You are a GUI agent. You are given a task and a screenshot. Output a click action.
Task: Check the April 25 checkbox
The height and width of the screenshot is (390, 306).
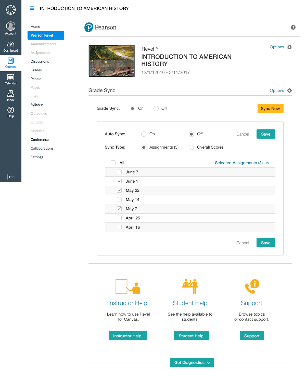point(119,218)
